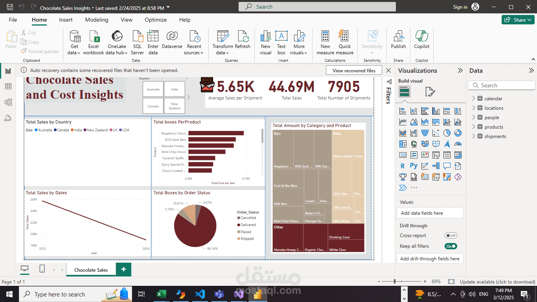
Task: Switch to Table view in left sidebar
Action: 8,87
